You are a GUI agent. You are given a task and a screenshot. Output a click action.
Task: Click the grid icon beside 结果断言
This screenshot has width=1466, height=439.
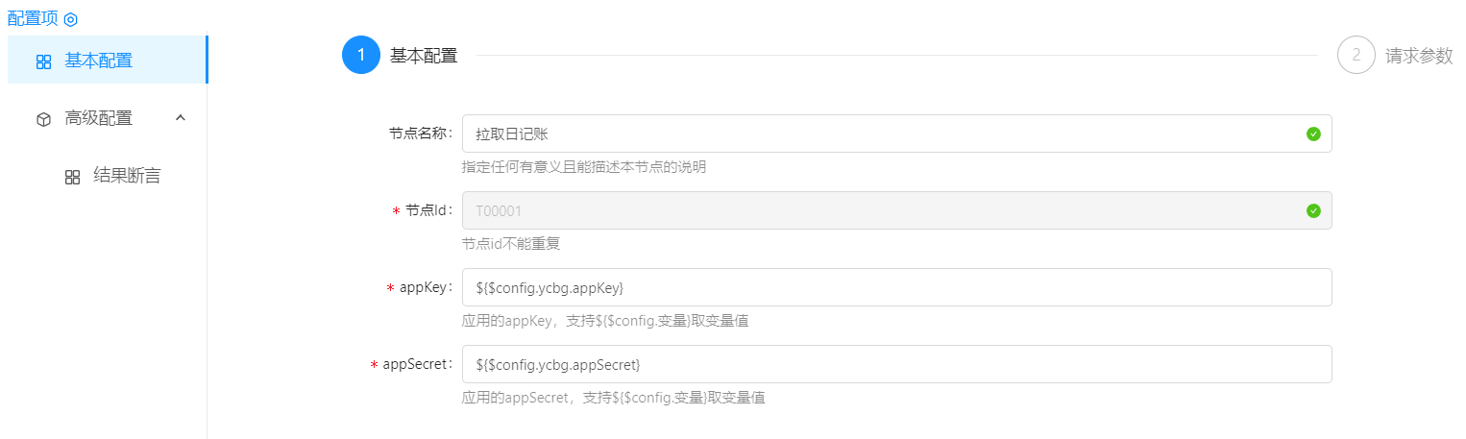(72, 178)
